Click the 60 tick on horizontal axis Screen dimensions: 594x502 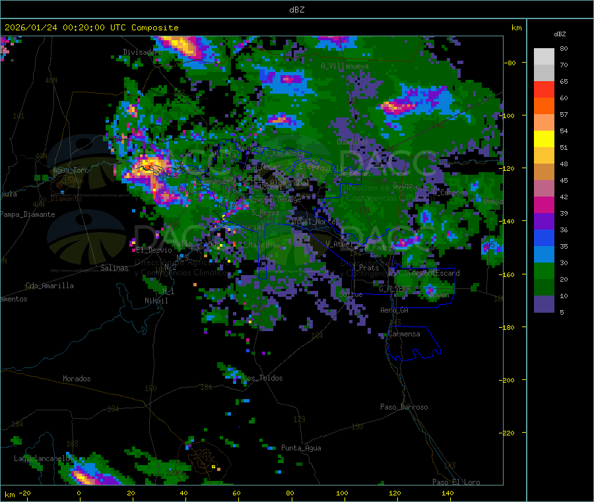point(236,493)
